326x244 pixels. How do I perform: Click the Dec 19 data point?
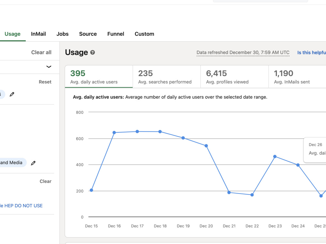pos(183,138)
